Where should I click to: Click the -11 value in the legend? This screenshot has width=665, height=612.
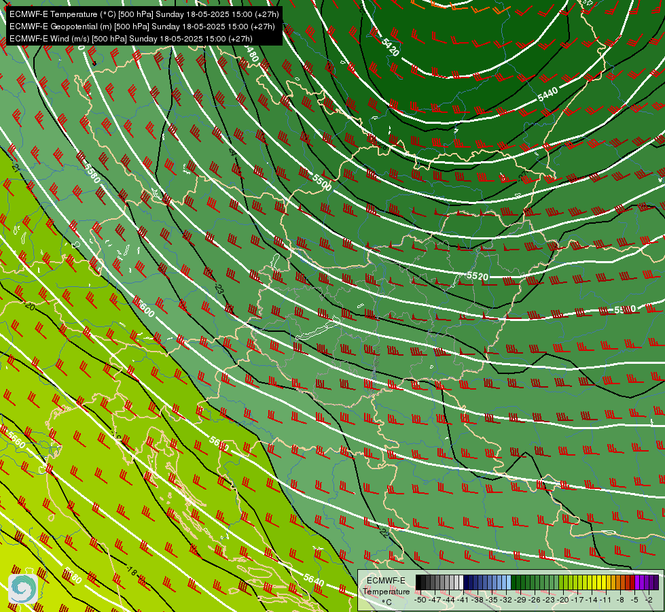pyautogui.click(x=606, y=600)
